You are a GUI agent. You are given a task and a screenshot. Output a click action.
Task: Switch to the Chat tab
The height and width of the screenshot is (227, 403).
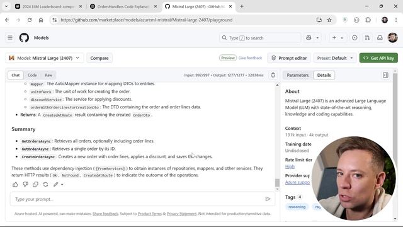[x=15, y=75]
